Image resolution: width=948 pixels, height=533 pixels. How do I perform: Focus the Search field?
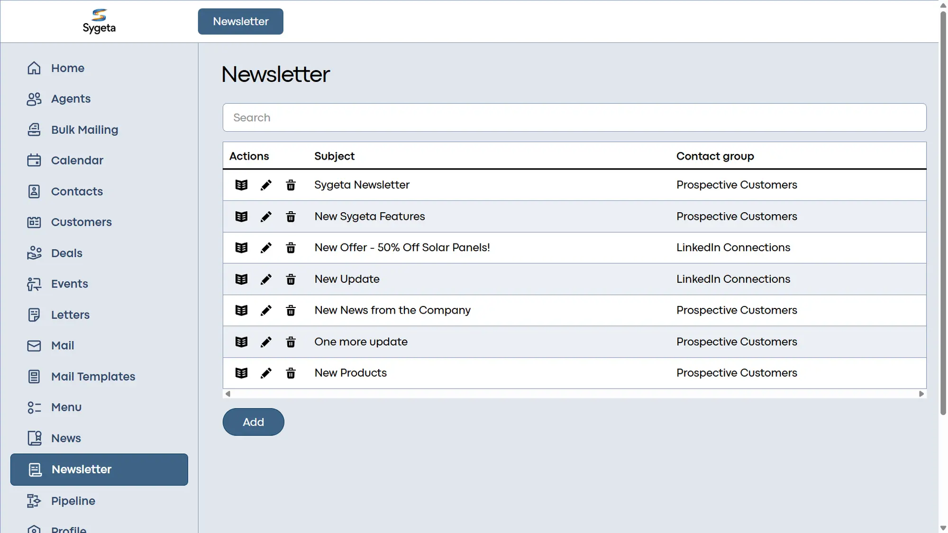574,117
